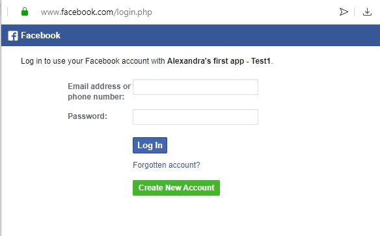The height and width of the screenshot is (236, 380).
Task: Focus the Password input field
Action: point(195,117)
